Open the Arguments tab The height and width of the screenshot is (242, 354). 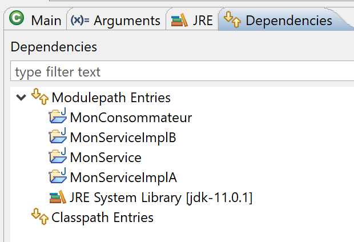[x=116, y=21]
